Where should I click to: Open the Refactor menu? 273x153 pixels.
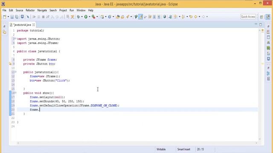[30, 10]
